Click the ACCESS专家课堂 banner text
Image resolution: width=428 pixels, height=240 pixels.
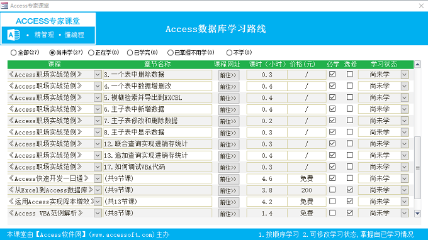point(48,21)
